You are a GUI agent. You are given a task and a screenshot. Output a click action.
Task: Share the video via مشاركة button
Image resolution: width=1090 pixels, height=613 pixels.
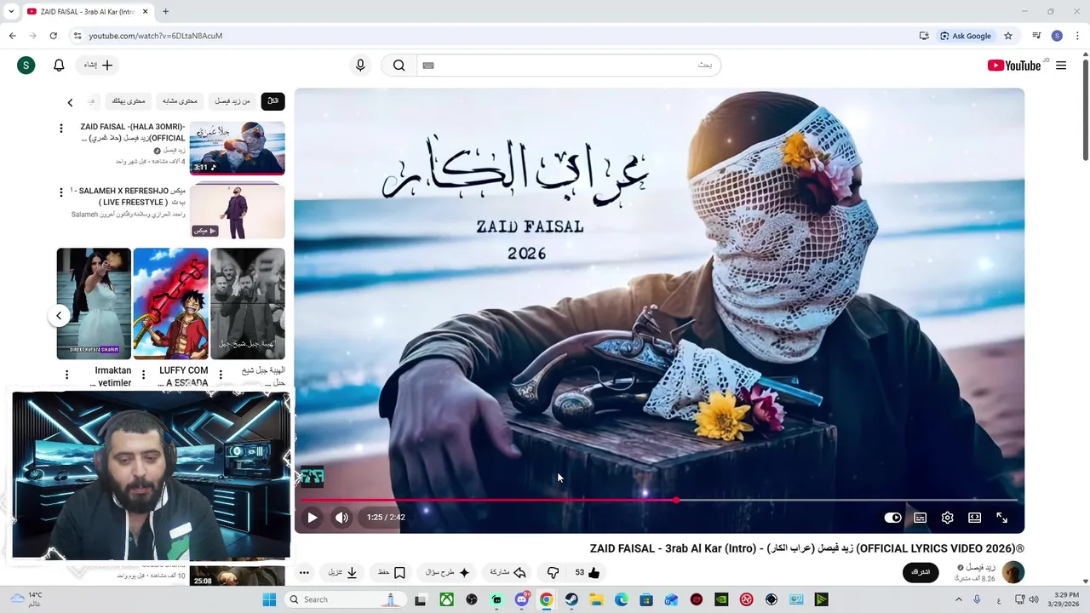(x=508, y=572)
